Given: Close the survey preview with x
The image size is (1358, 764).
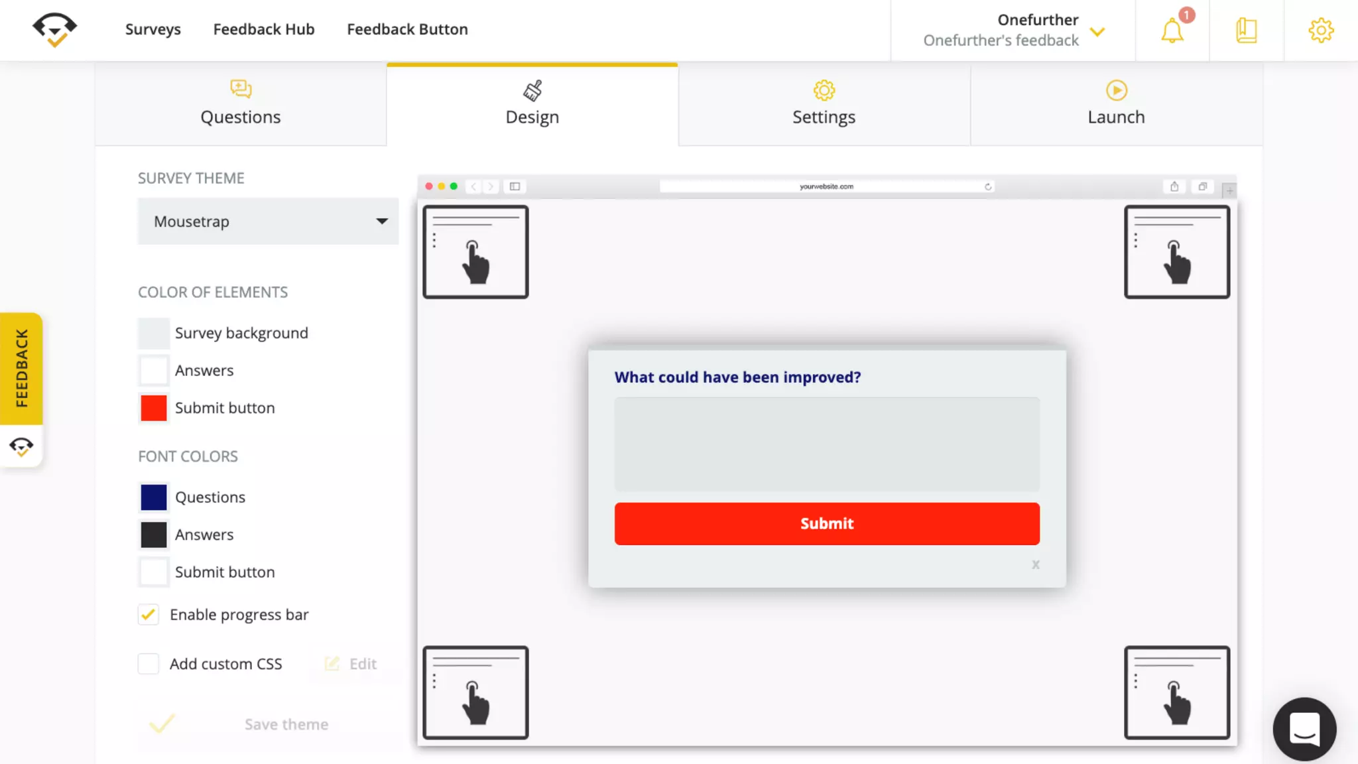Looking at the screenshot, I should click(x=1035, y=564).
